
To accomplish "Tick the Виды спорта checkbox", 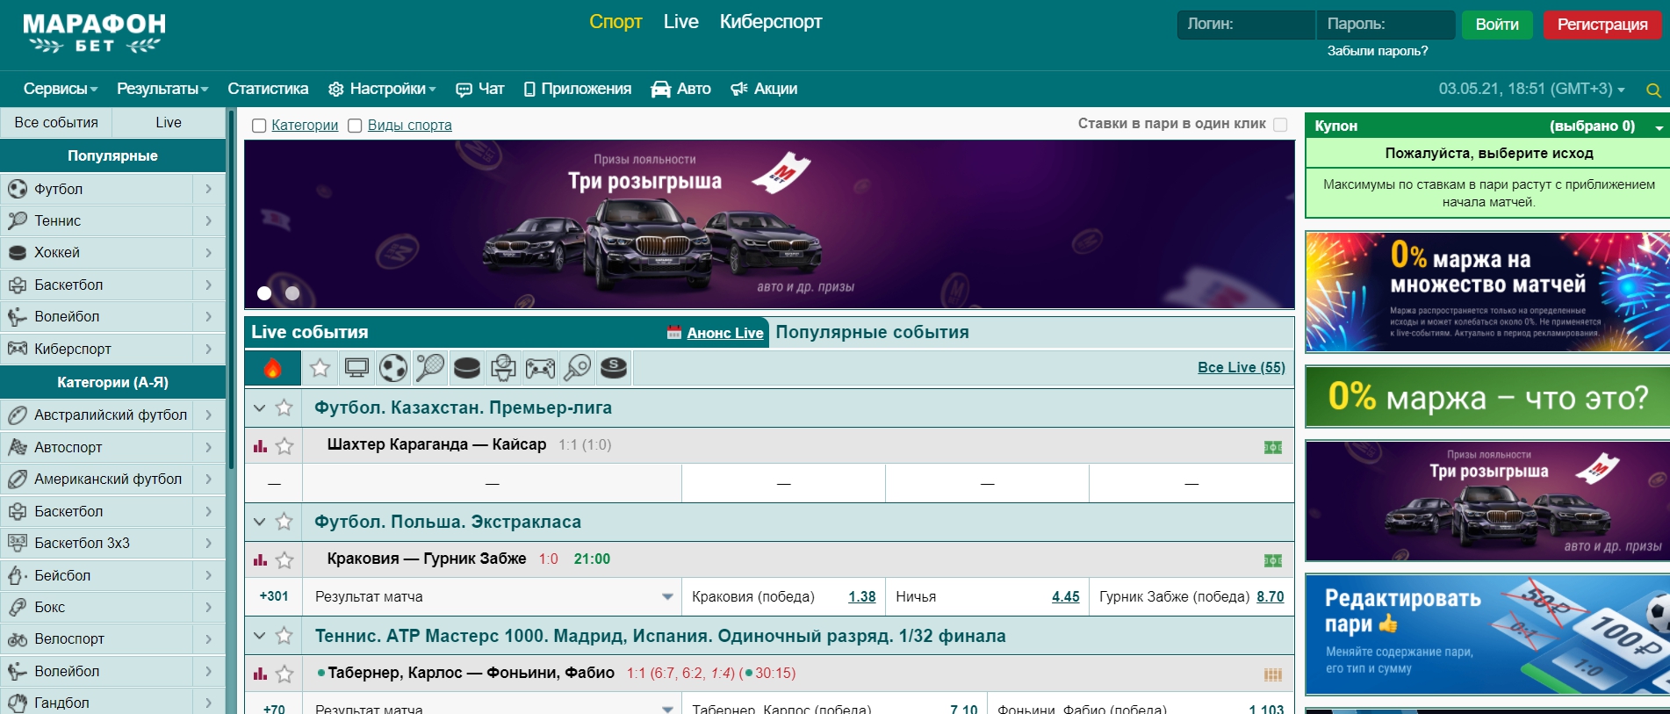I will click(355, 126).
